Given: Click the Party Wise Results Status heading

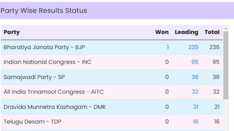Looking at the screenshot, I should (x=44, y=11).
